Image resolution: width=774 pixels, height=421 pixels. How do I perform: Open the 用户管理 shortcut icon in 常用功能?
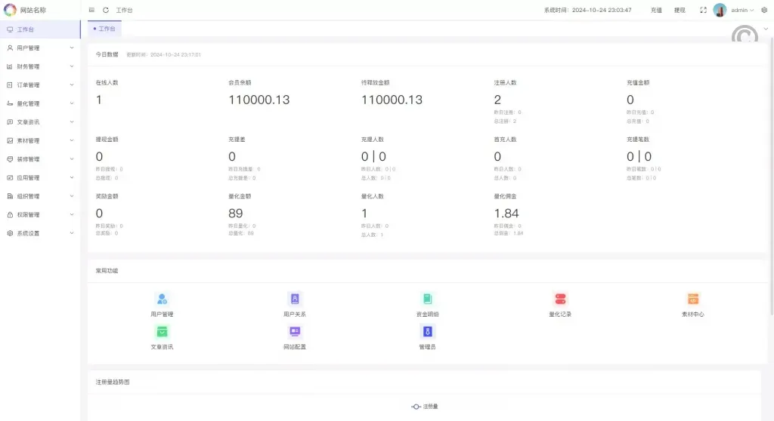click(162, 299)
